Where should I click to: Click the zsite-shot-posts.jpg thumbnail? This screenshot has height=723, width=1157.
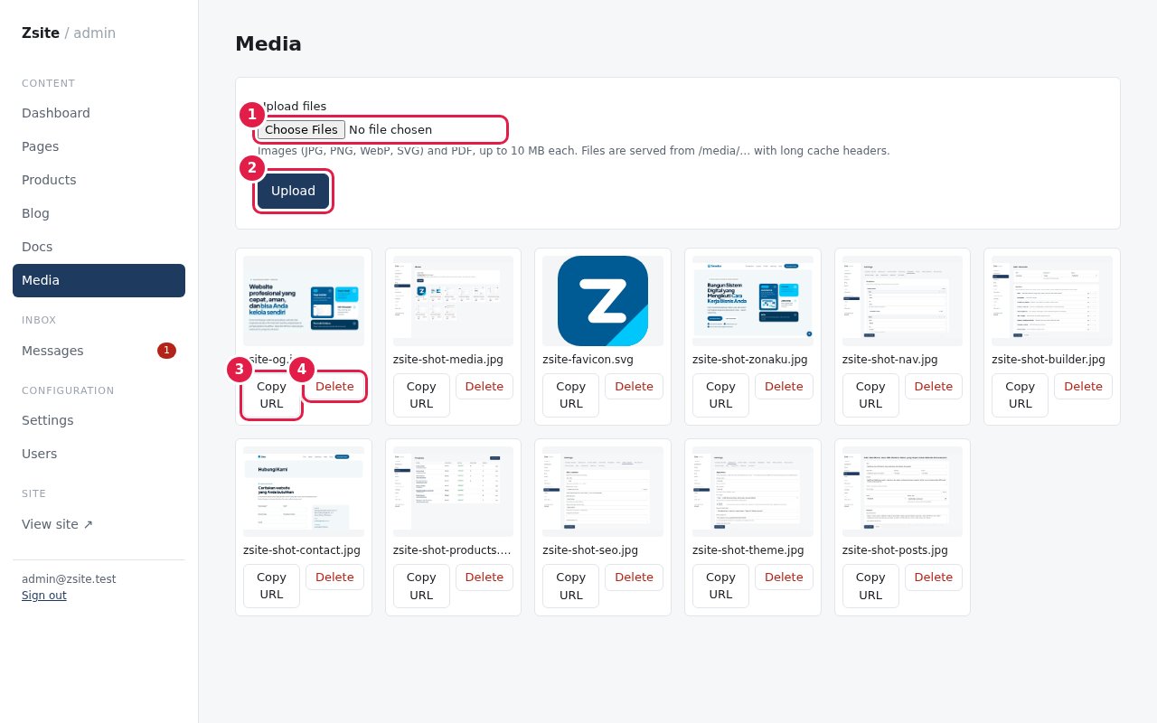tap(902, 492)
